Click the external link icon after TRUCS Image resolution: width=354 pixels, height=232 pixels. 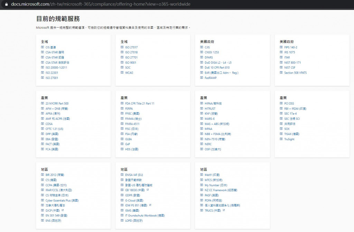tap(224, 210)
